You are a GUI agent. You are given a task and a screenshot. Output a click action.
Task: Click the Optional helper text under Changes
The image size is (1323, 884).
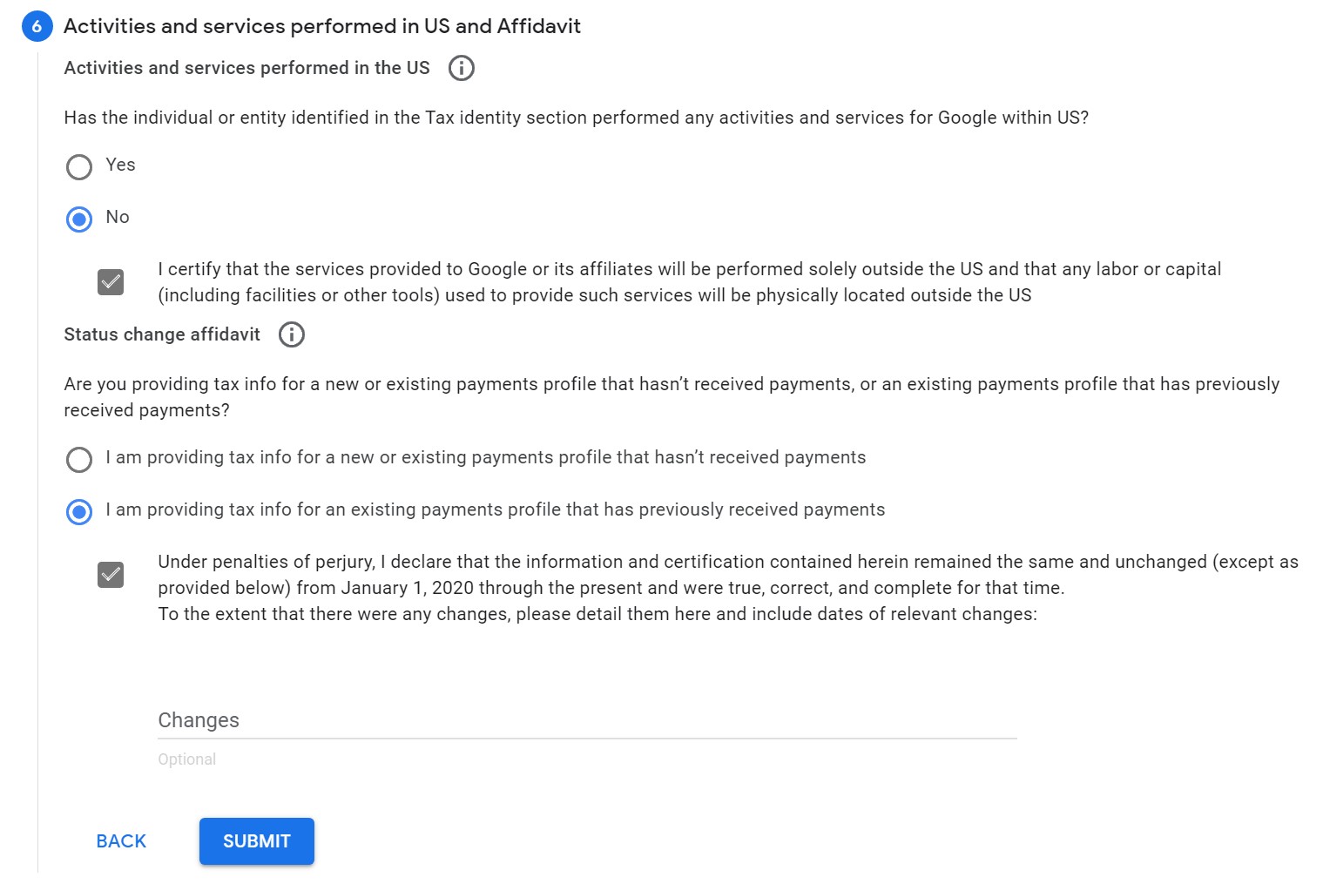187,759
